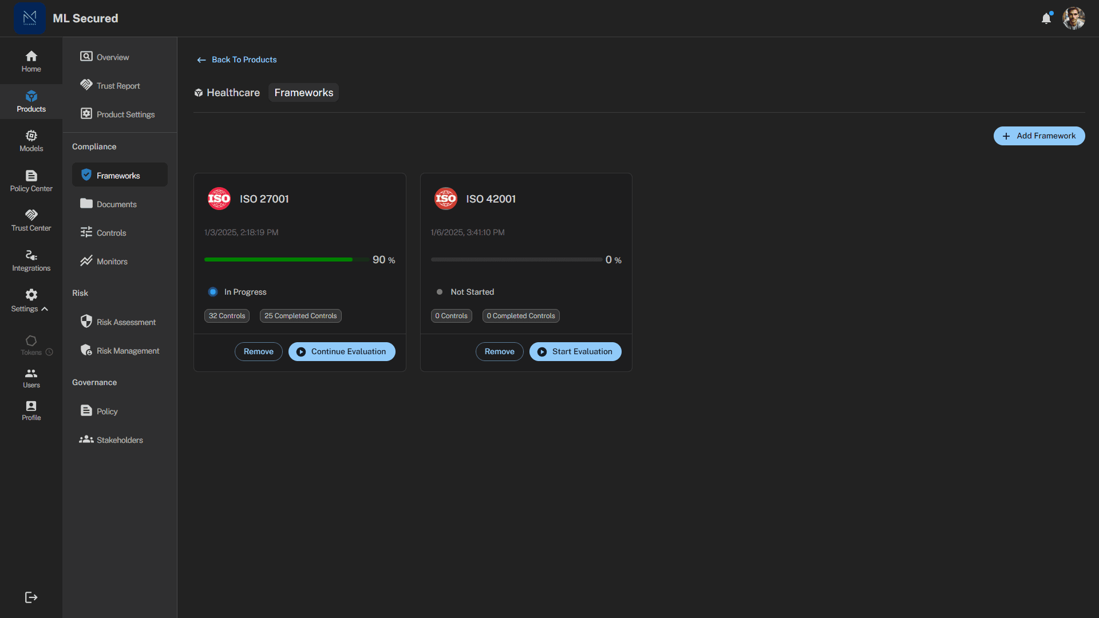Select the Not Started status indicator
This screenshot has width=1099, height=618.
click(x=440, y=292)
